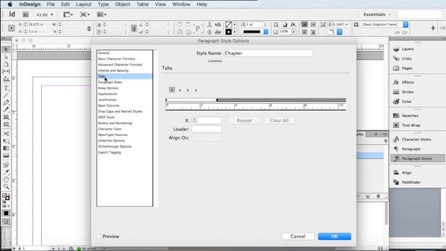Screen dimensions: 446x251
Task: Open the File menu
Action: tap(51, 4)
